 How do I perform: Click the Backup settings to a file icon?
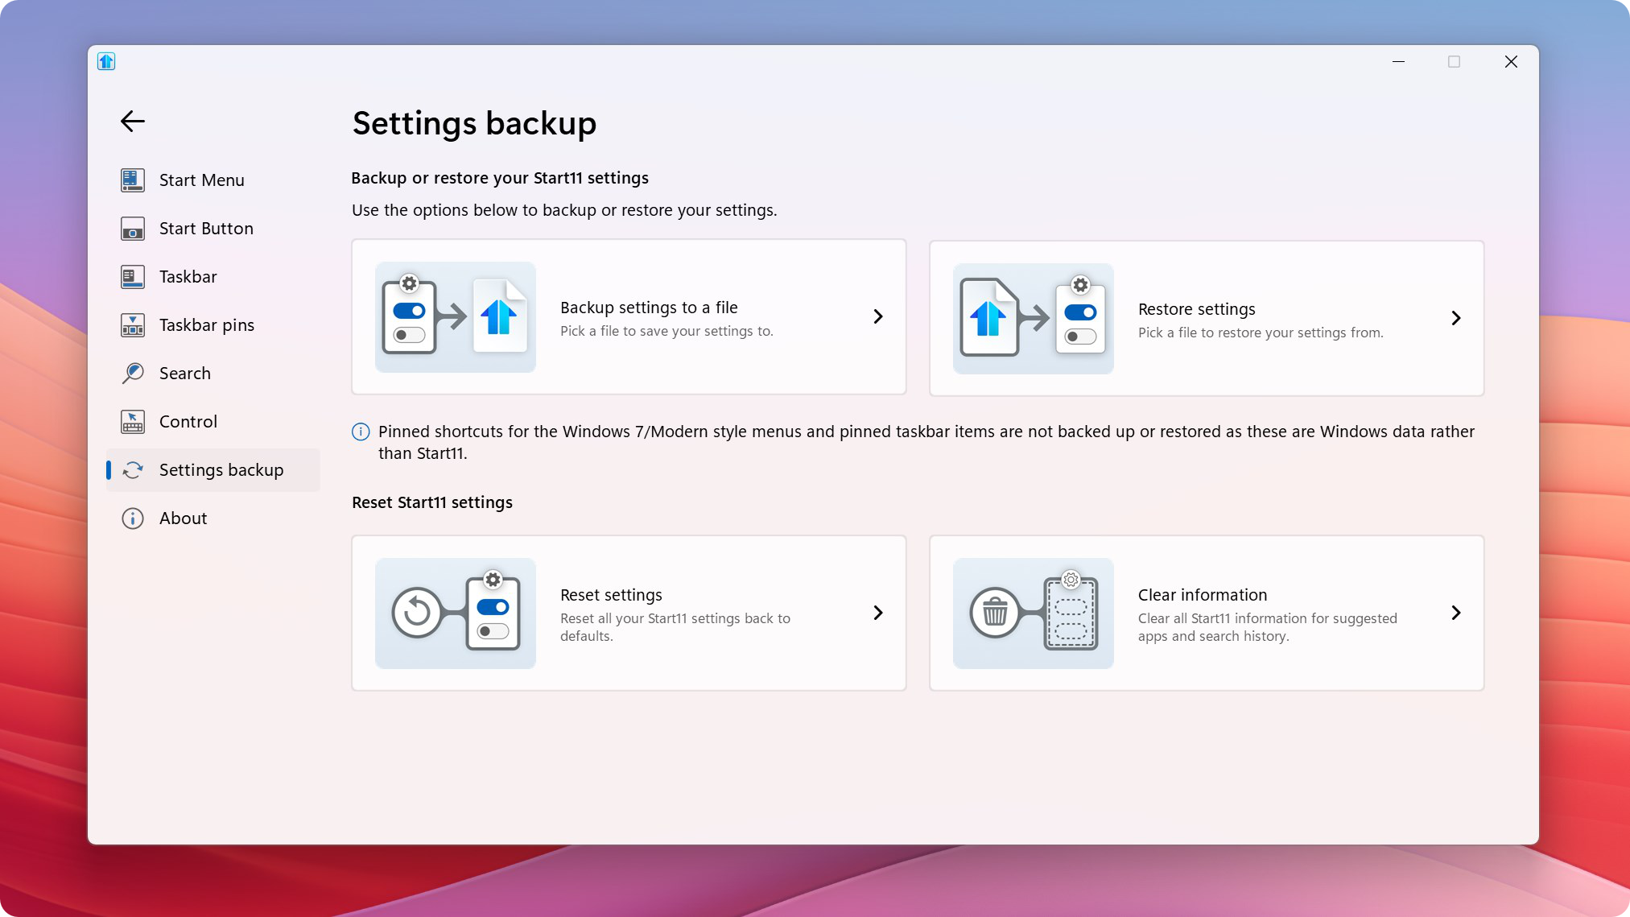pos(455,317)
